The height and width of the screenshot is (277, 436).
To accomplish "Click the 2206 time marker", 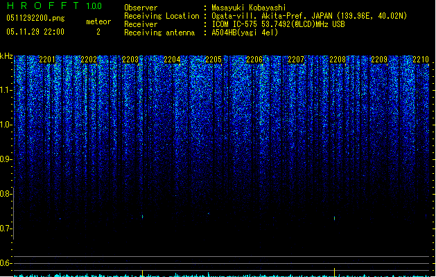I will click(x=254, y=60).
